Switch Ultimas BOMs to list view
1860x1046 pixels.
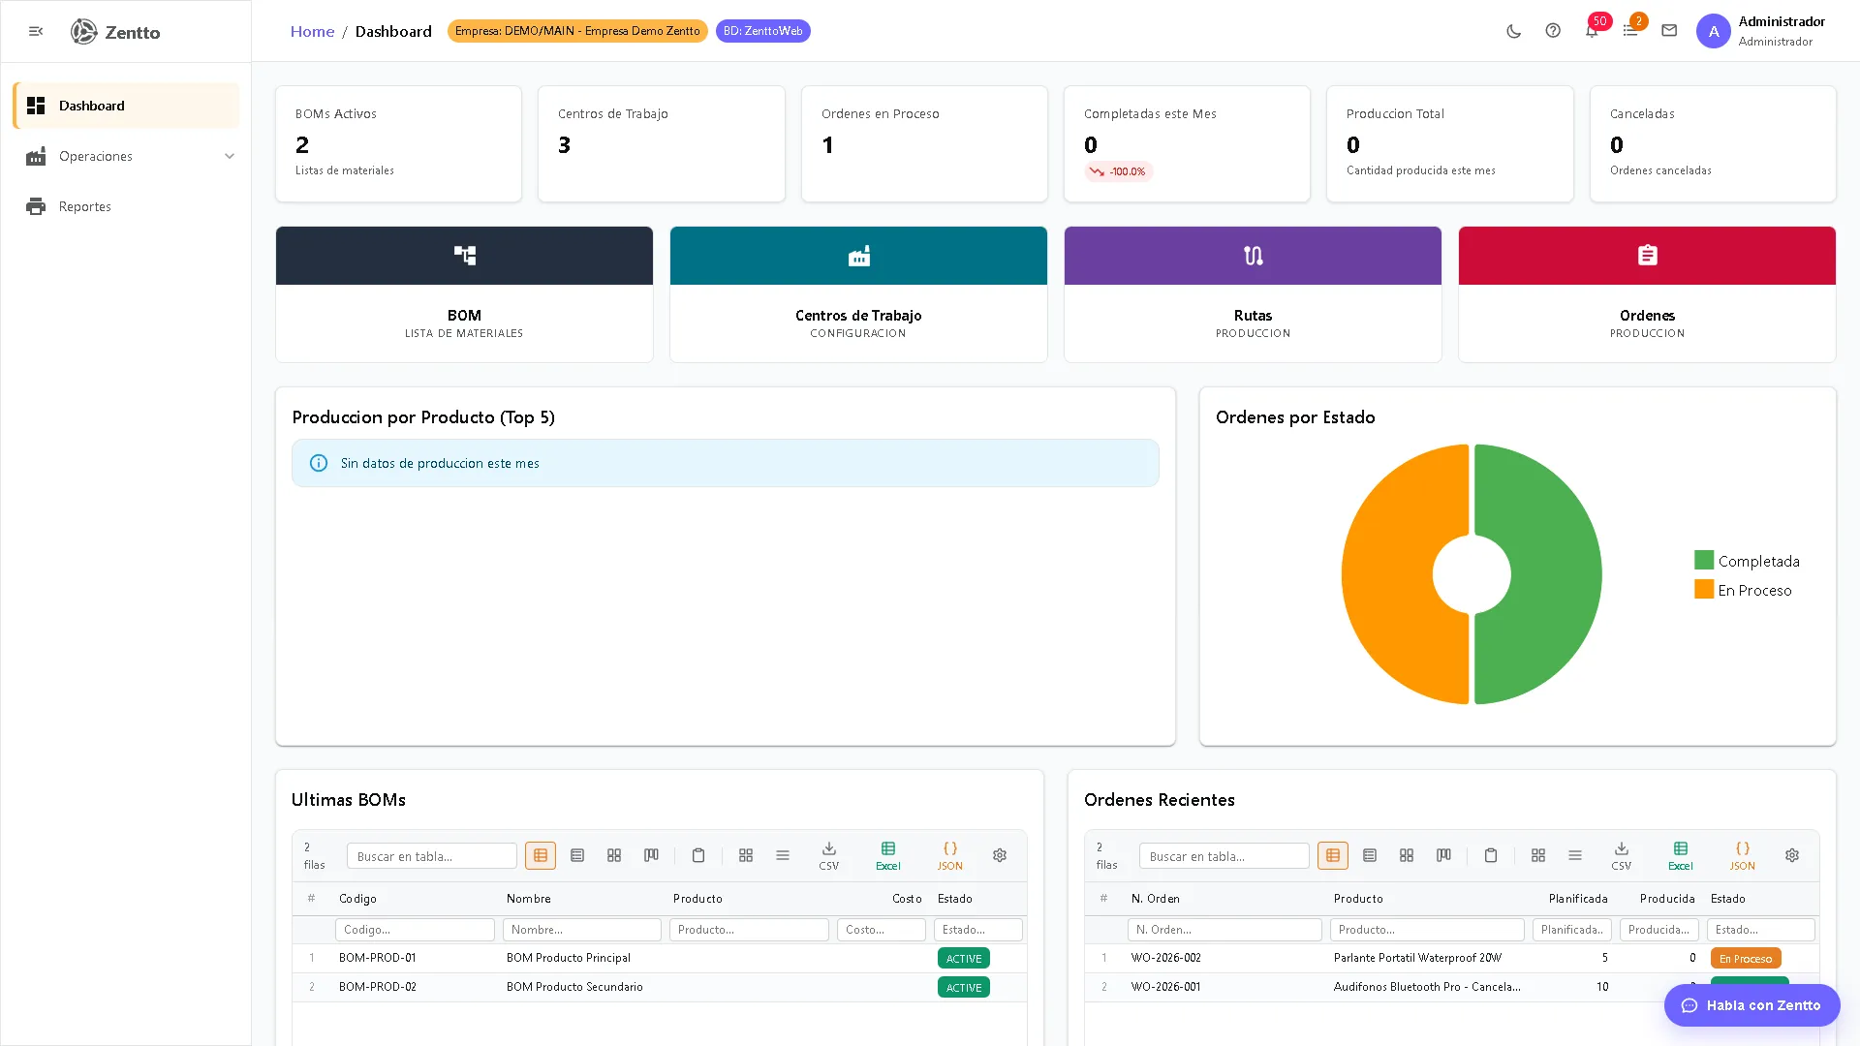pyautogui.click(x=577, y=855)
